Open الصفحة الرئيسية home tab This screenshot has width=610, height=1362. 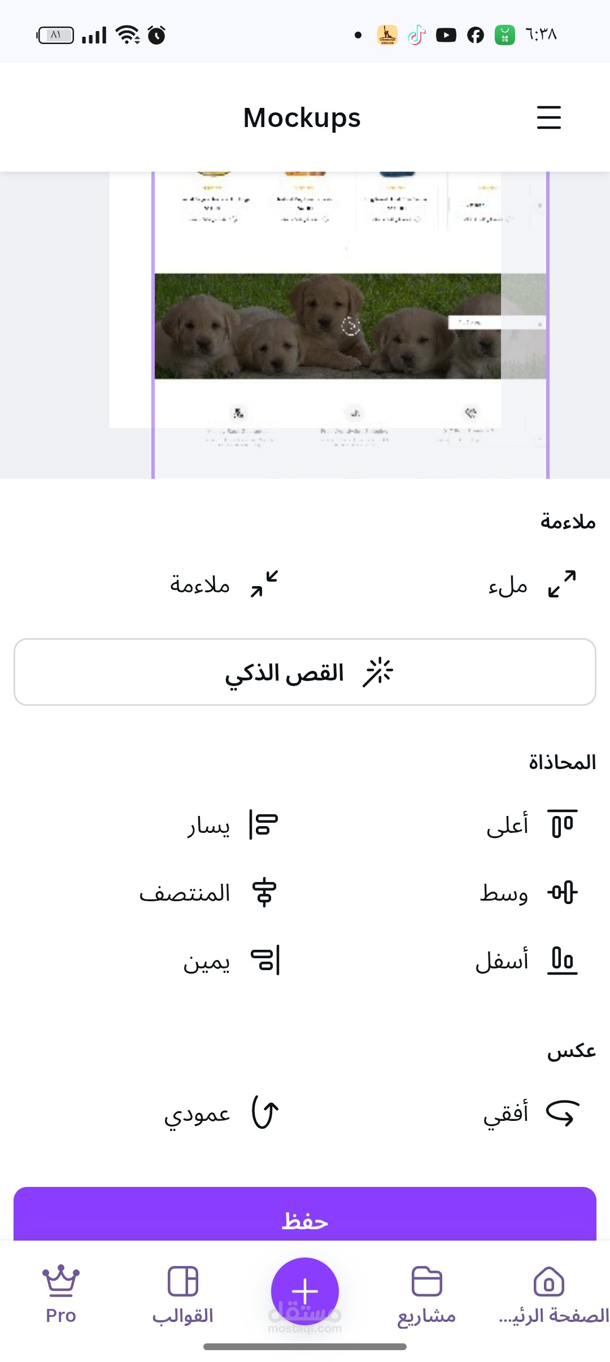click(x=549, y=1293)
